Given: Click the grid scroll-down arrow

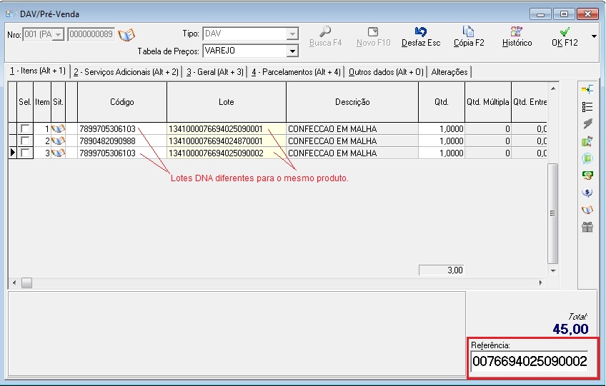Looking at the screenshot, I should [x=553, y=271].
